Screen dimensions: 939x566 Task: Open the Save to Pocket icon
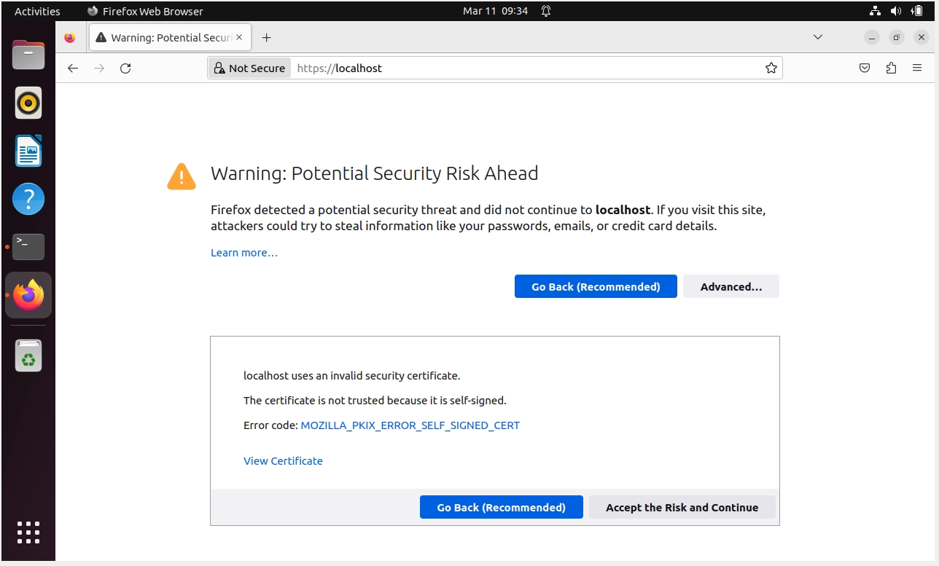point(865,68)
